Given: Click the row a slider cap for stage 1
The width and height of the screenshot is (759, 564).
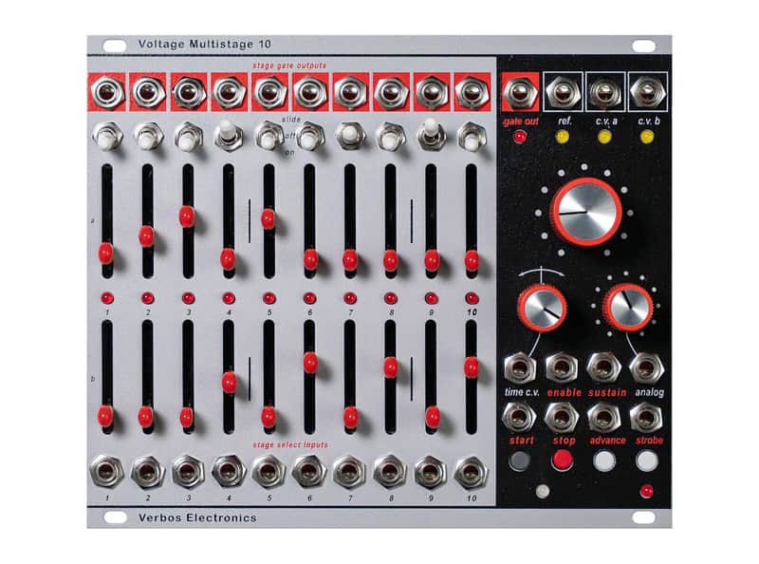Looking at the screenshot, I should 106,254.
